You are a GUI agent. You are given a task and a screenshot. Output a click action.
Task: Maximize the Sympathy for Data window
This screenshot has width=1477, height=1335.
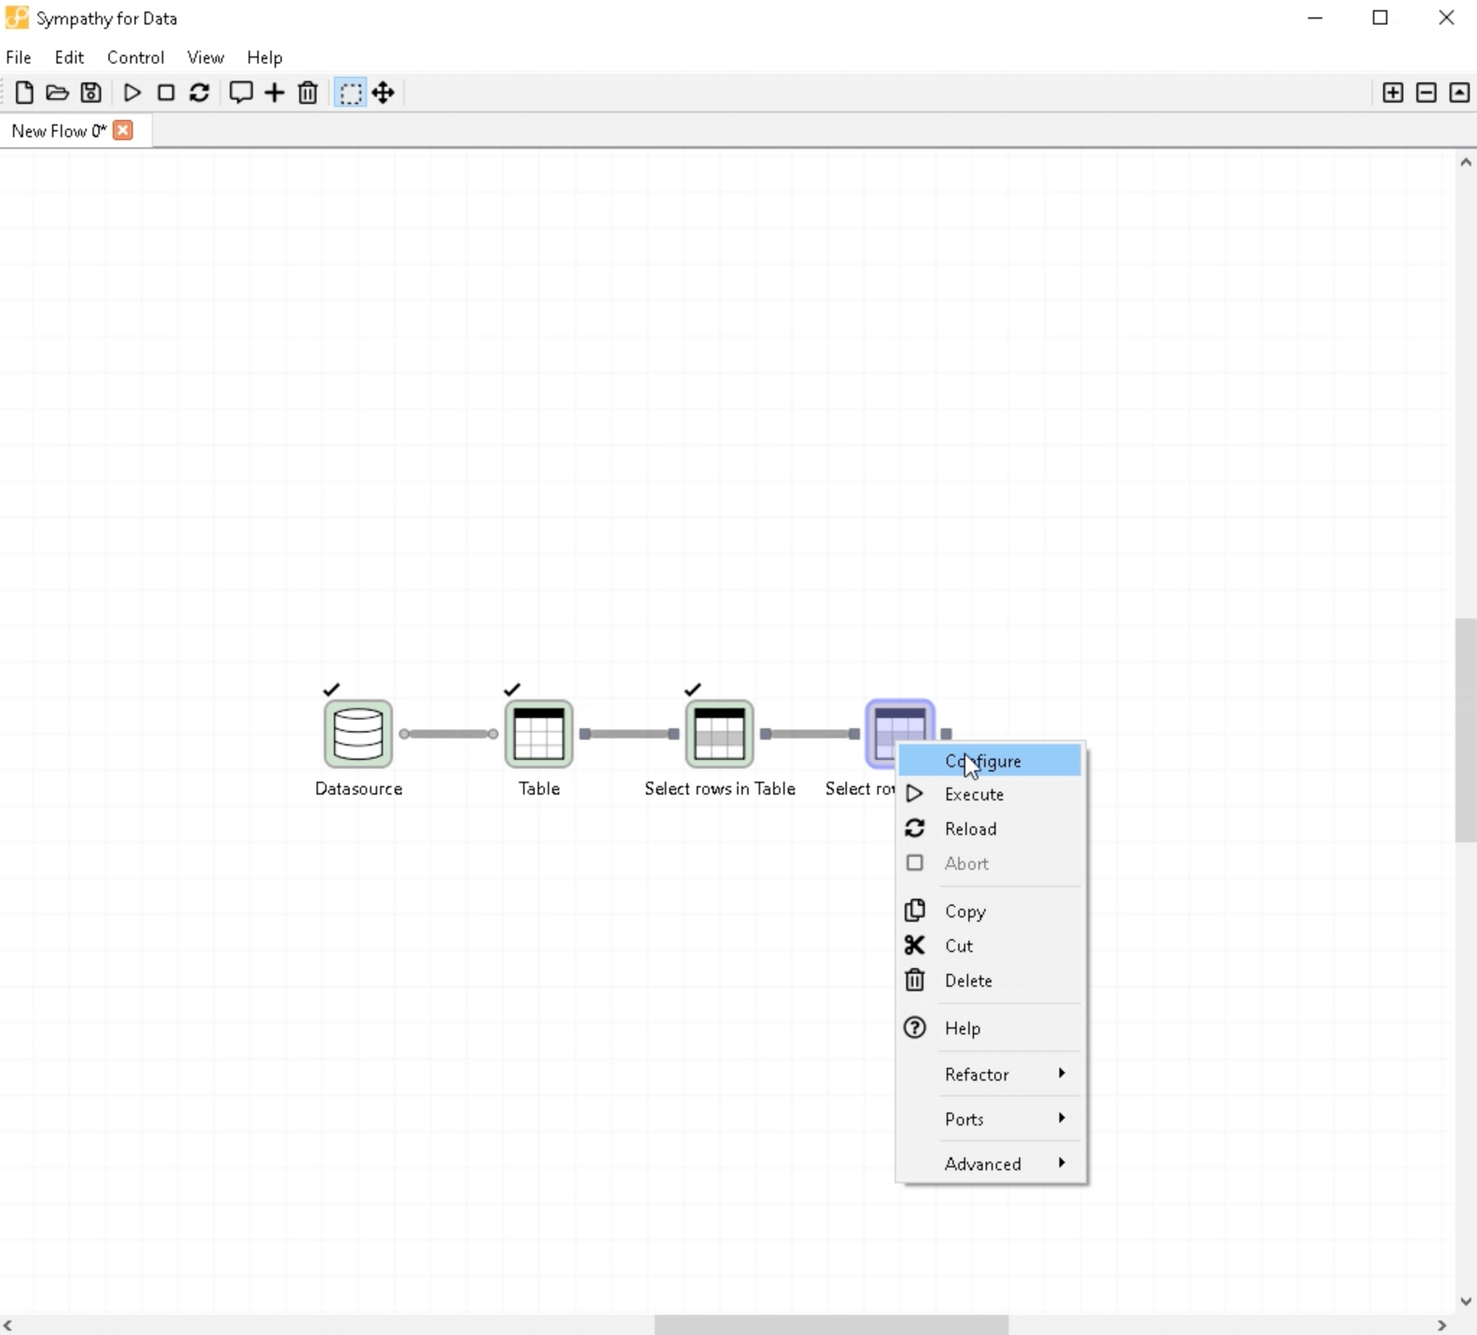click(1380, 17)
